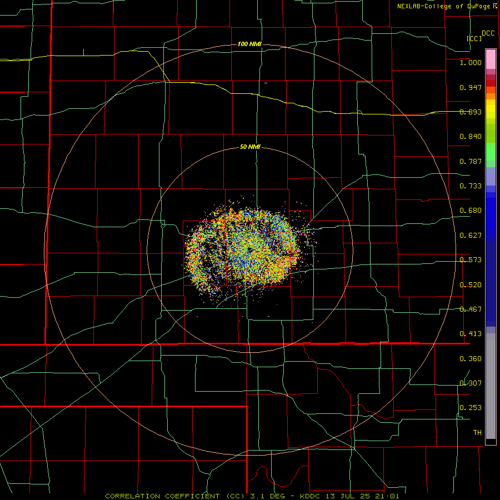This screenshot has width=500, height=500.
Task: Click the 0.573 legend value
Action: point(471,260)
